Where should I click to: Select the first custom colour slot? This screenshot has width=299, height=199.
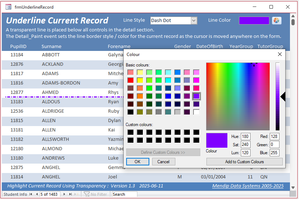click(x=131, y=132)
